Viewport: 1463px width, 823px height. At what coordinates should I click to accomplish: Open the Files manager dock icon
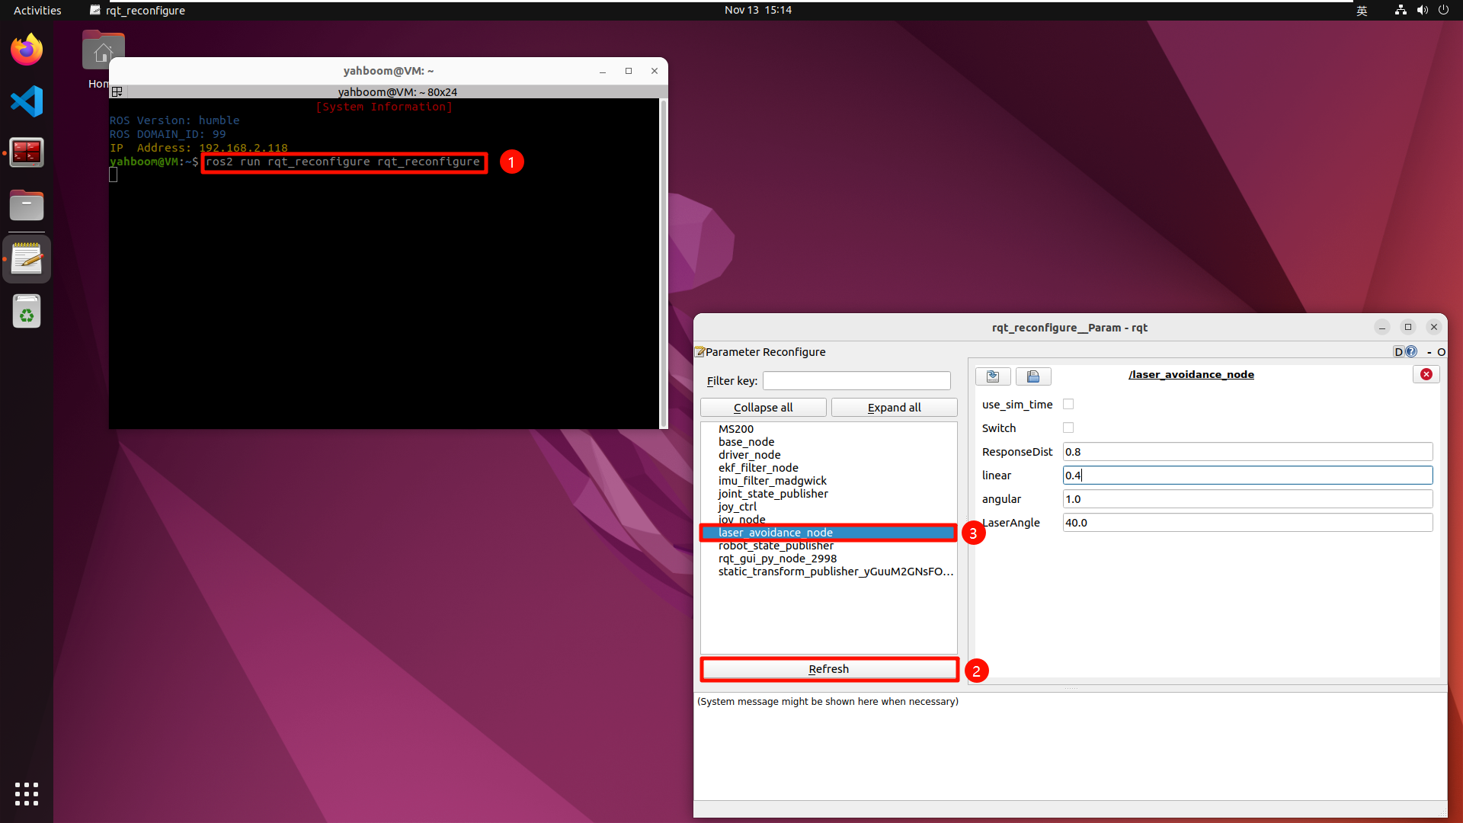(27, 206)
